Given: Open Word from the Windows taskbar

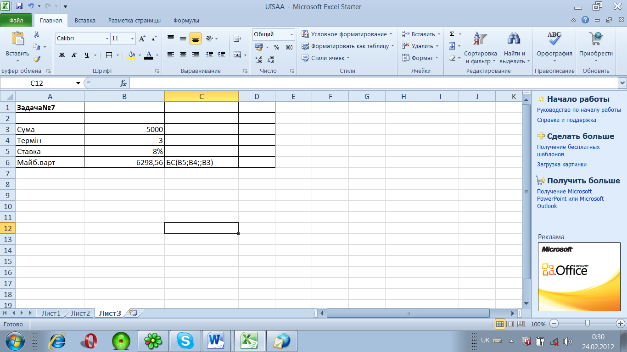Looking at the screenshot, I should pyautogui.click(x=215, y=341).
